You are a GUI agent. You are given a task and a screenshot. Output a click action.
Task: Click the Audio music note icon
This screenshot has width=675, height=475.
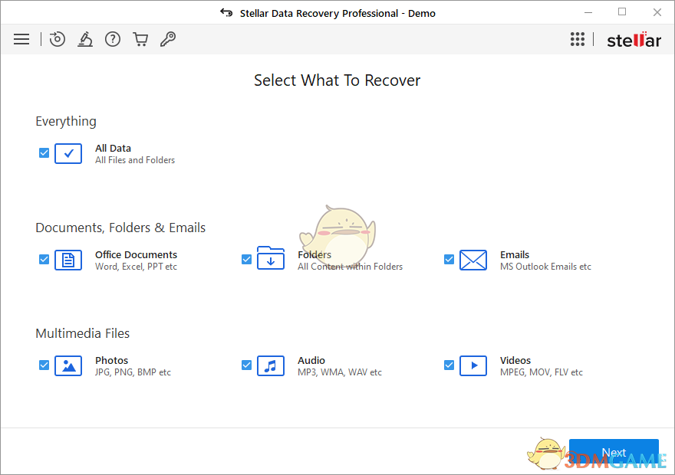click(271, 365)
